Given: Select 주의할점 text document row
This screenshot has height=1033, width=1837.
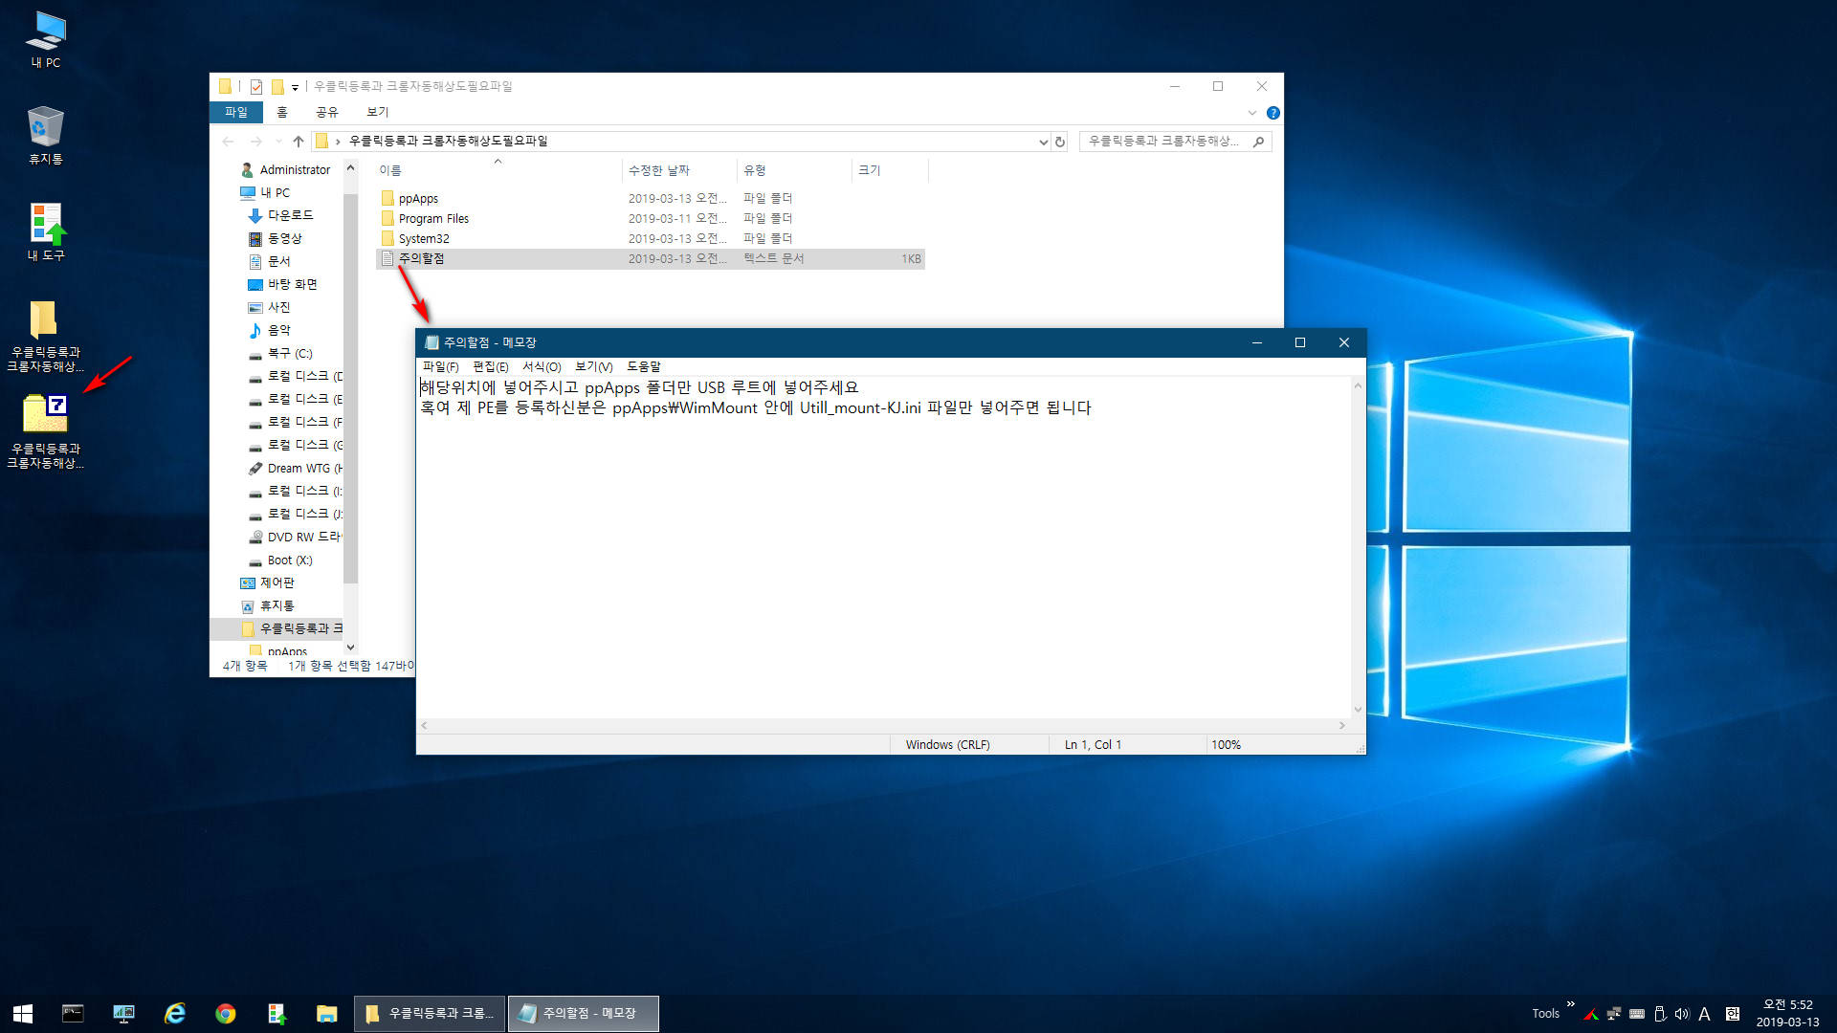Looking at the screenshot, I should point(650,259).
